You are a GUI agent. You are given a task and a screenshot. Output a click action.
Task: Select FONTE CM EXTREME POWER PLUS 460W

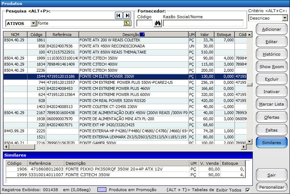(x=125, y=88)
